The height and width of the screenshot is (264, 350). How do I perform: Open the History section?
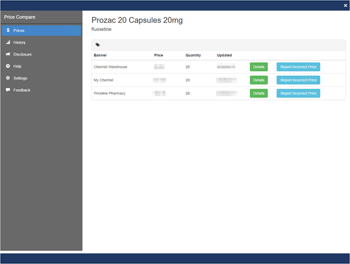click(x=41, y=43)
